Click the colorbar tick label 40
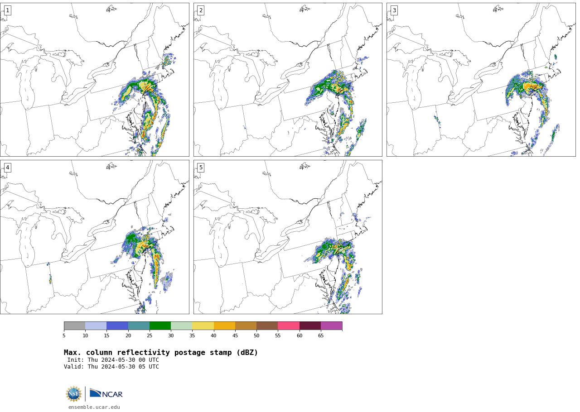 click(x=213, y=336)
